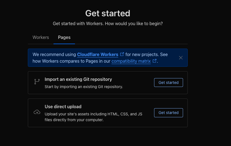Select the "Use direct upload" title

coord(63,107)
